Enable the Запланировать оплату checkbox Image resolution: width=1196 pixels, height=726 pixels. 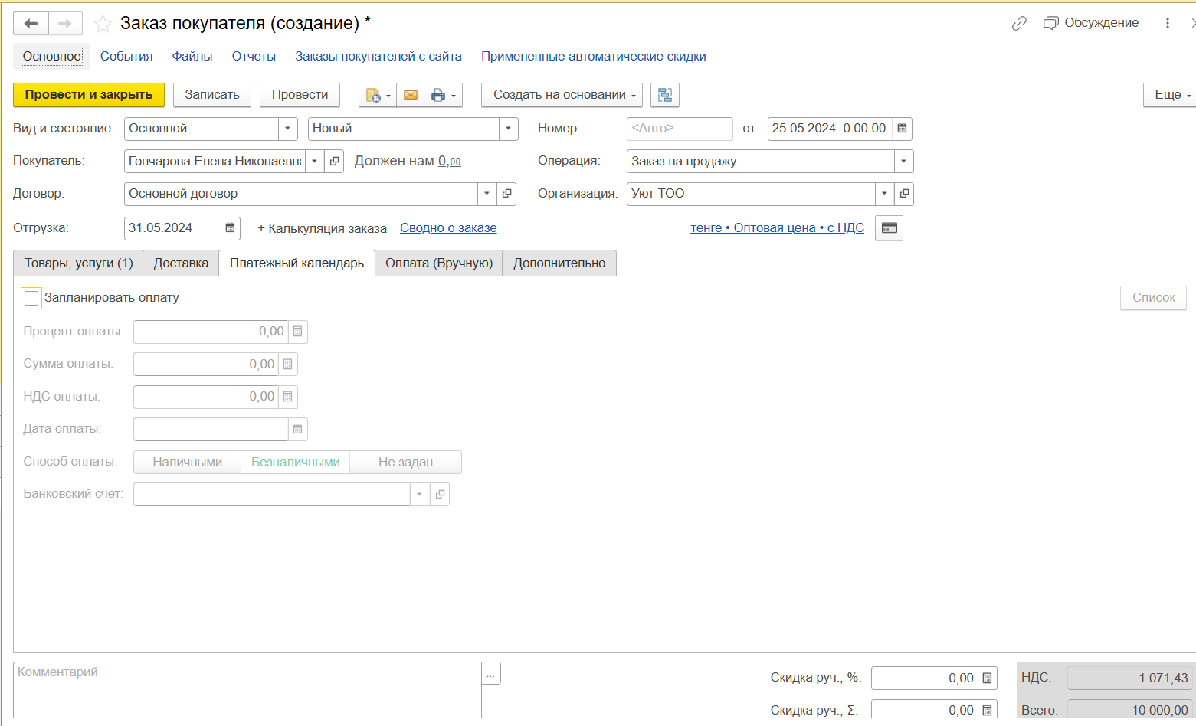pos(31,298)
